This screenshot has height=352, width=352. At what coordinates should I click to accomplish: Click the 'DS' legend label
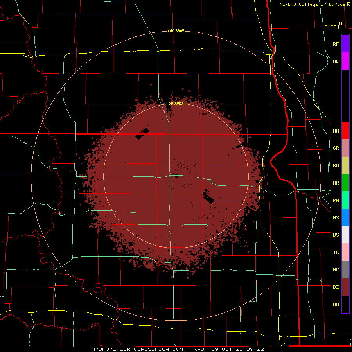click(x=336, y=235)
